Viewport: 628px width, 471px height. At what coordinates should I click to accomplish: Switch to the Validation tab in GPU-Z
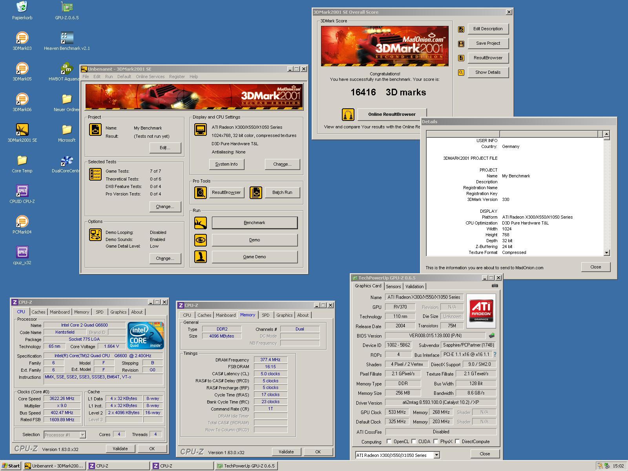pos(414,287)
